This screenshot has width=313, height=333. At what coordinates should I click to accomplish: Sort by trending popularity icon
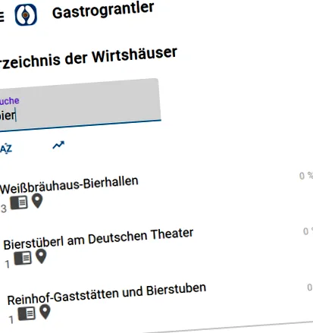coord(58,145)
